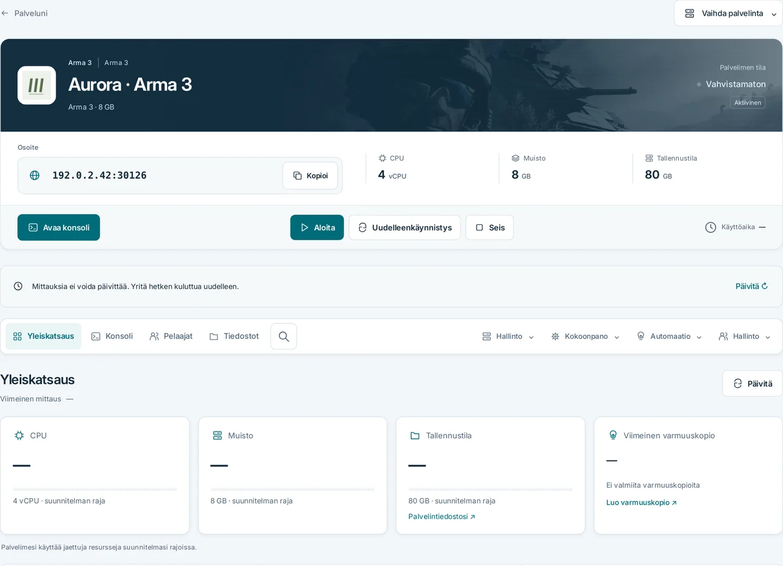The image size is (783, 566).
Task: Click the back arrow beside Palveluni
Action: tap(5, 13)
